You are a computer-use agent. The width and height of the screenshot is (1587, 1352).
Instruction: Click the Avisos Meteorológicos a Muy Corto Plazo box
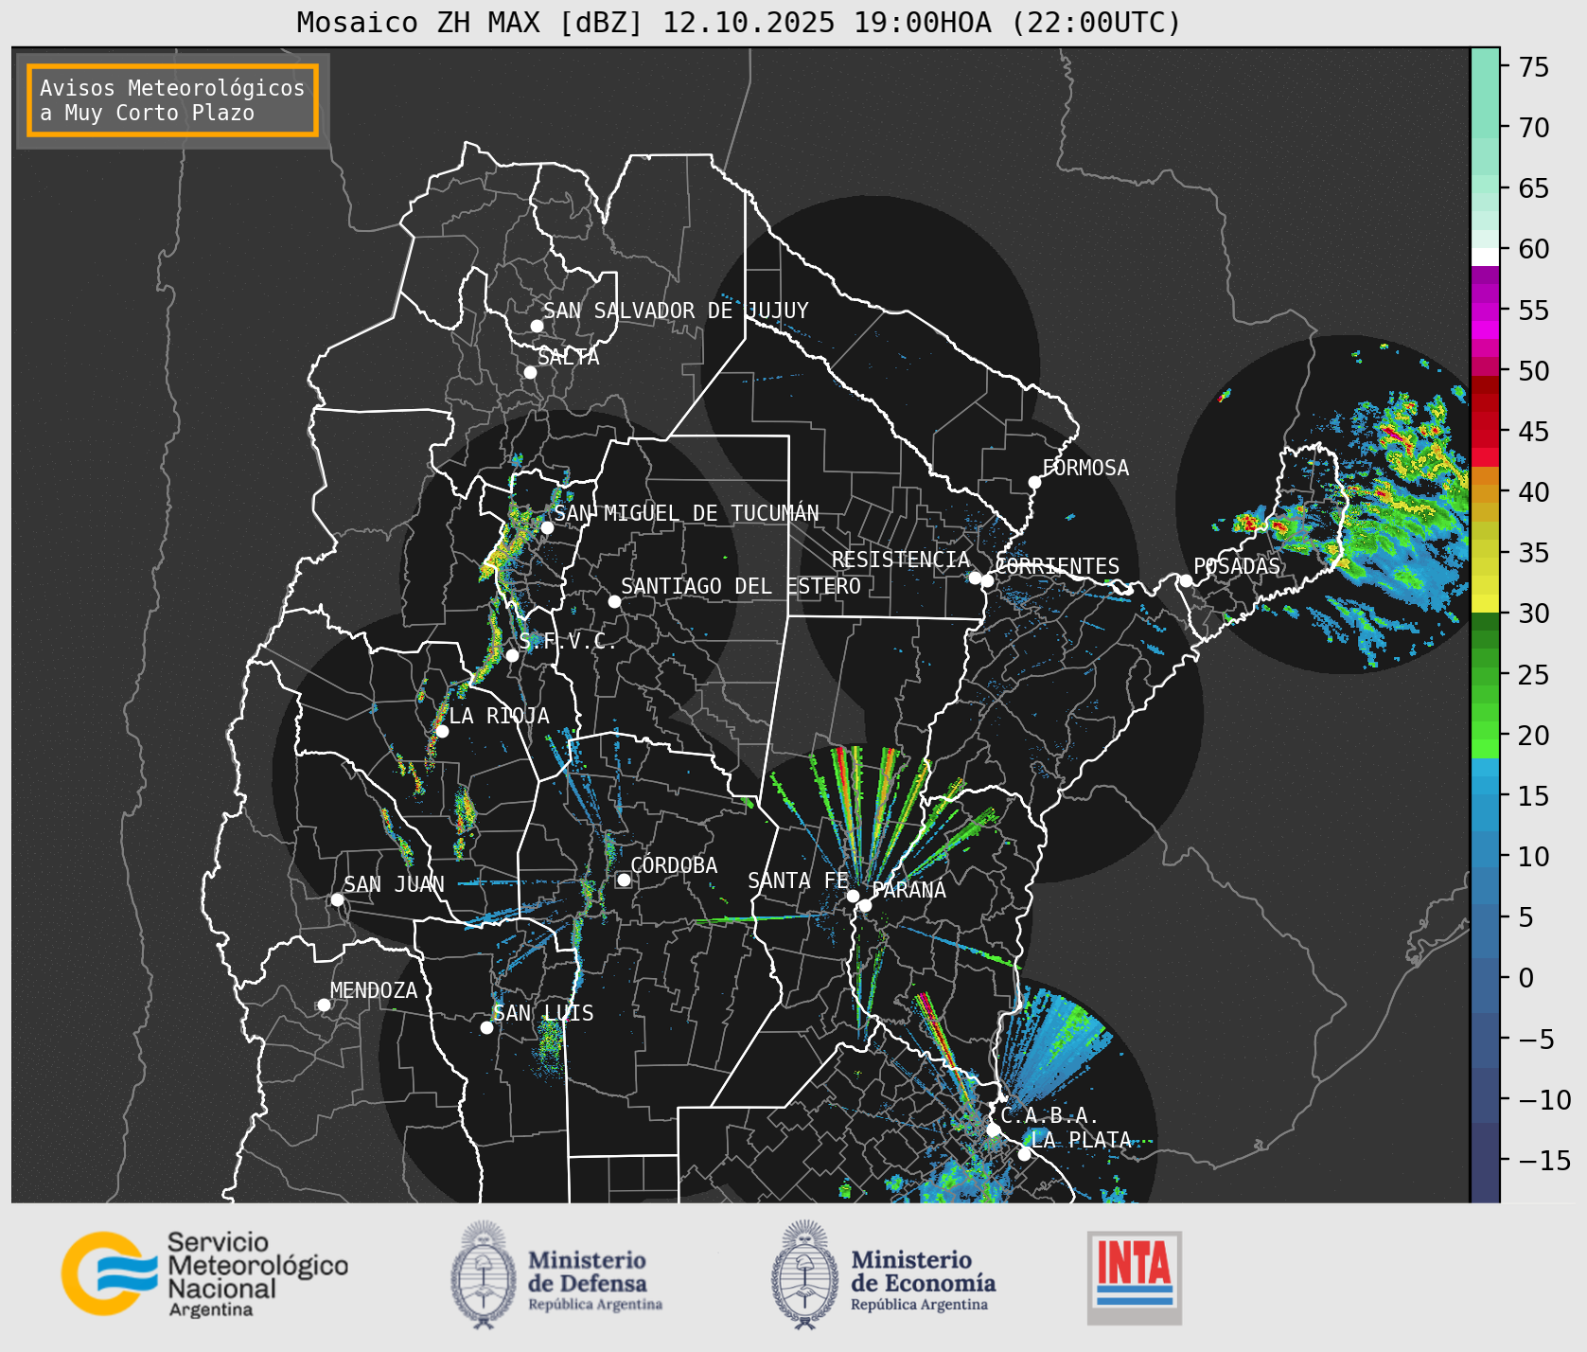point(172,100)
